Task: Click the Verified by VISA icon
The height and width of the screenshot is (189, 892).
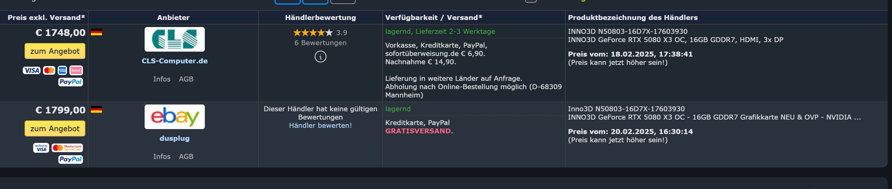Action: tap(41, 148)
